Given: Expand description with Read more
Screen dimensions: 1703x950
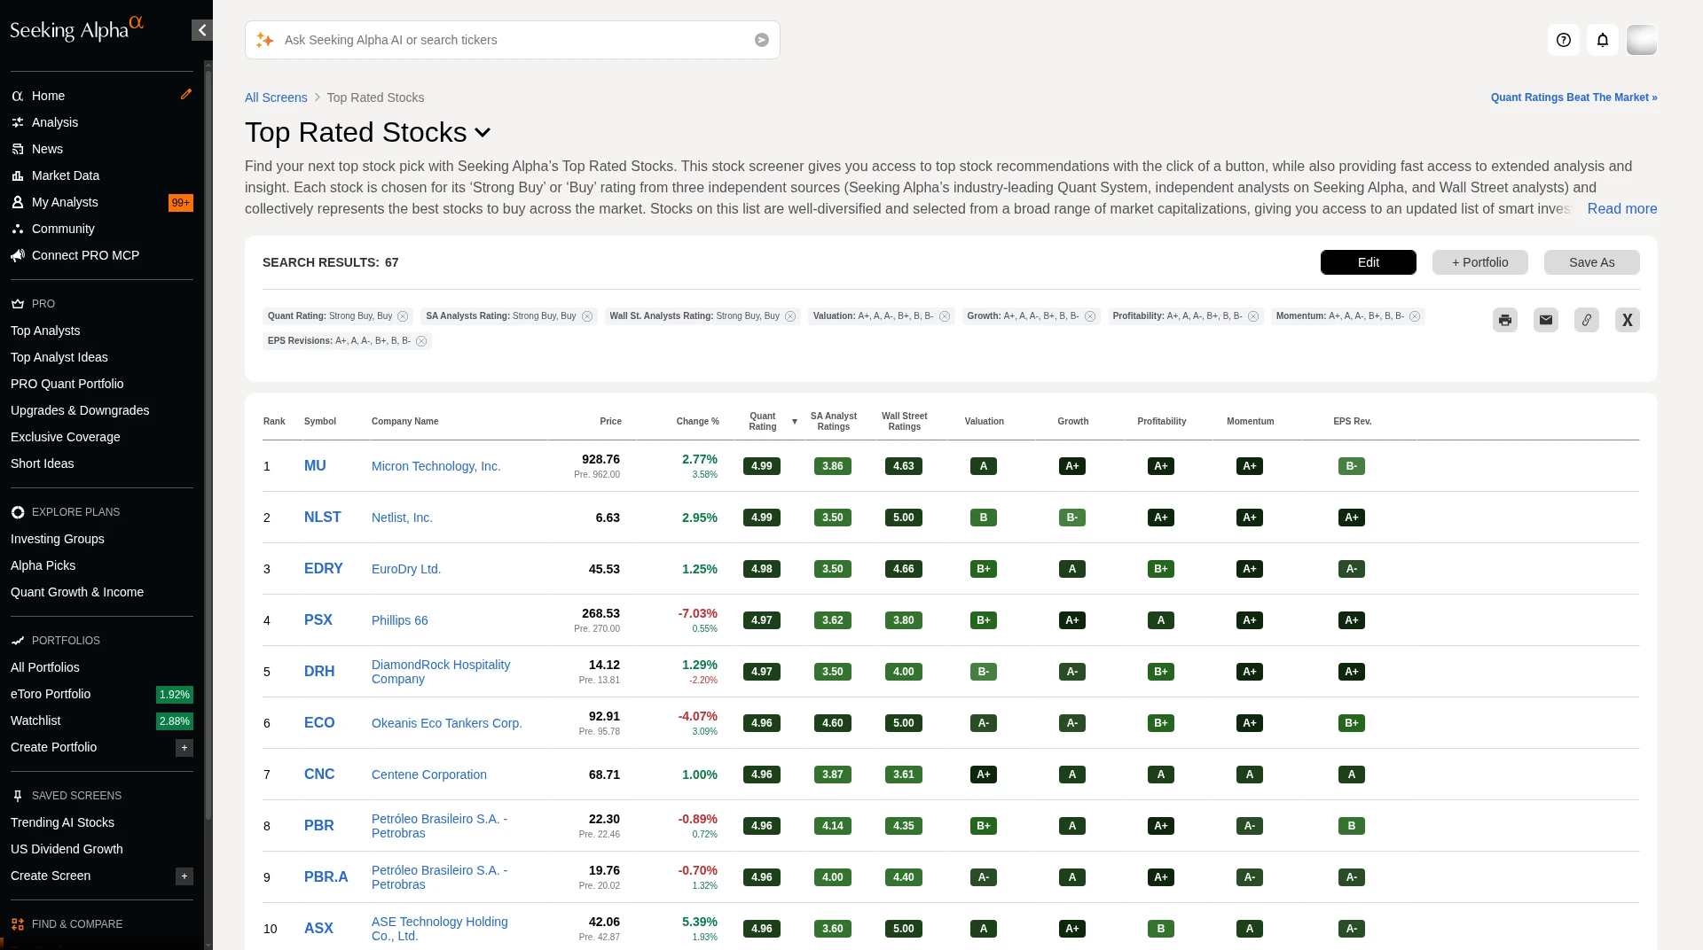Looking at the screenshot, I should (1622, 209).
